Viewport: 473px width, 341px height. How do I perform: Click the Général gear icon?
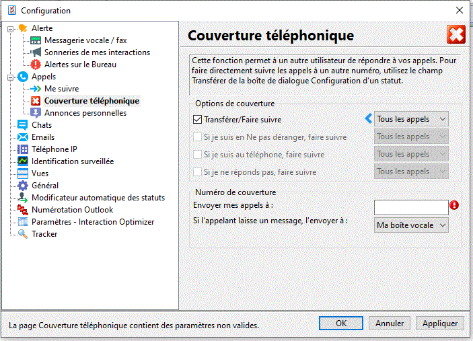23,186
